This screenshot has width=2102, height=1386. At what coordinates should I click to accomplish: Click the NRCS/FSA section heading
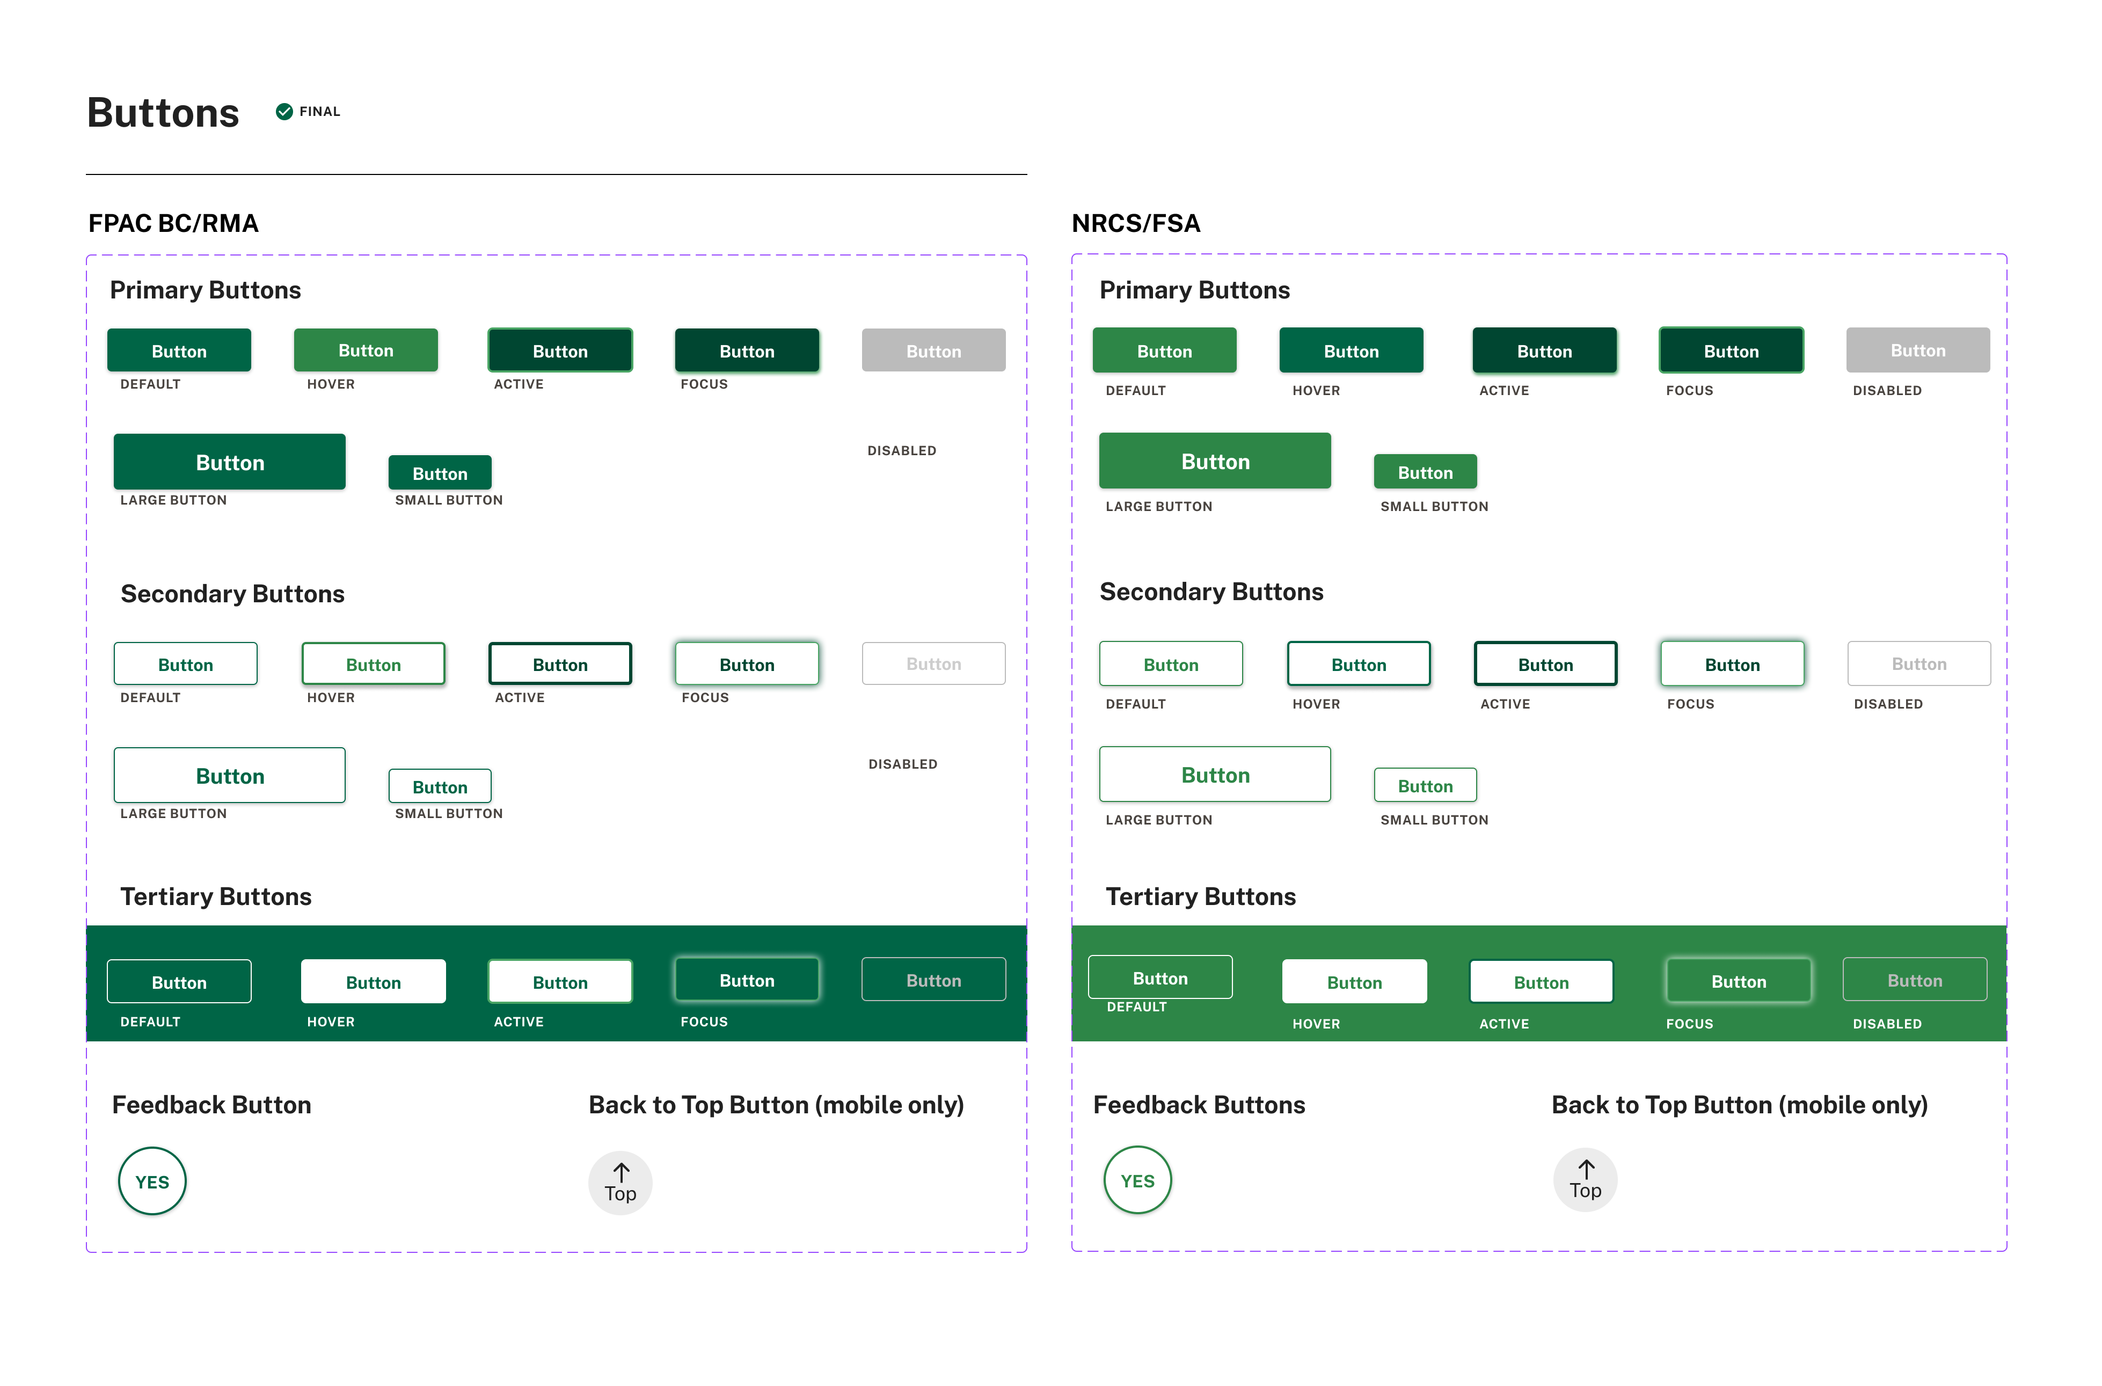pos(1135,223)
